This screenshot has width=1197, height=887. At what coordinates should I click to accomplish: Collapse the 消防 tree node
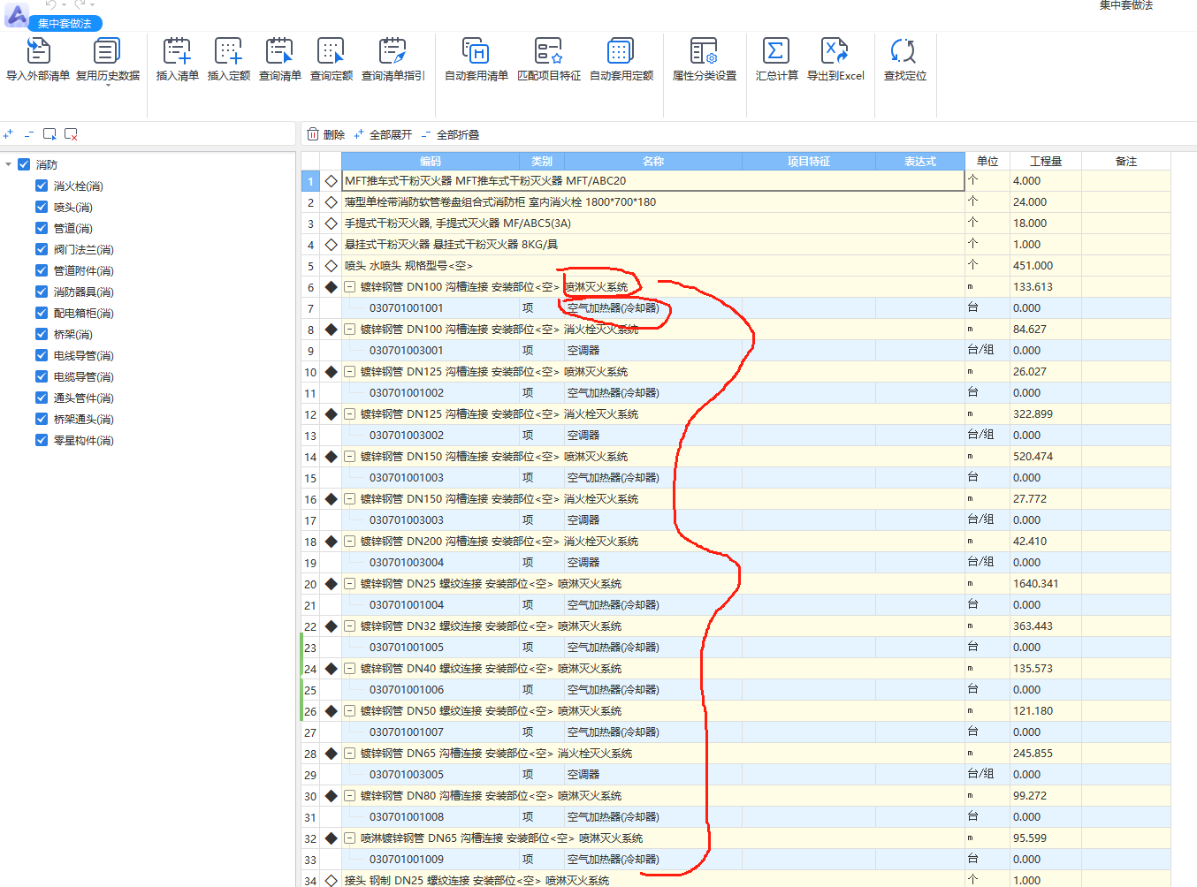[8, 164]
